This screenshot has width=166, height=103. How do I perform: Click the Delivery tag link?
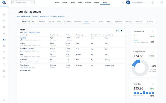(x=32, y=32)
